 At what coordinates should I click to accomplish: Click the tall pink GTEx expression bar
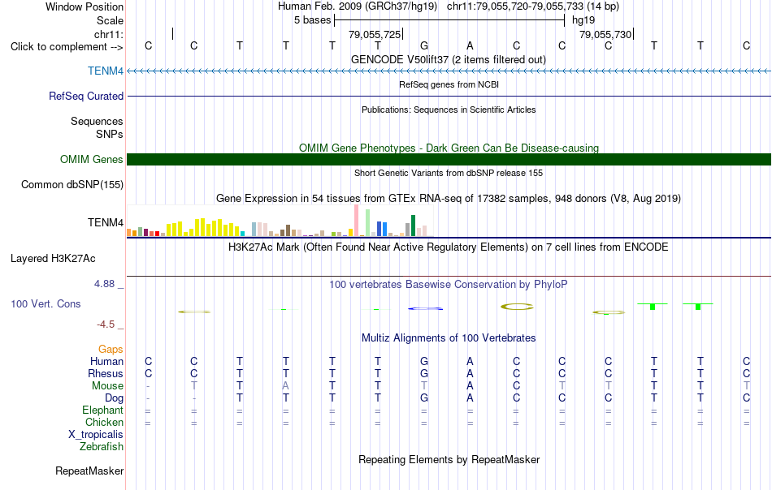point(356,220)
